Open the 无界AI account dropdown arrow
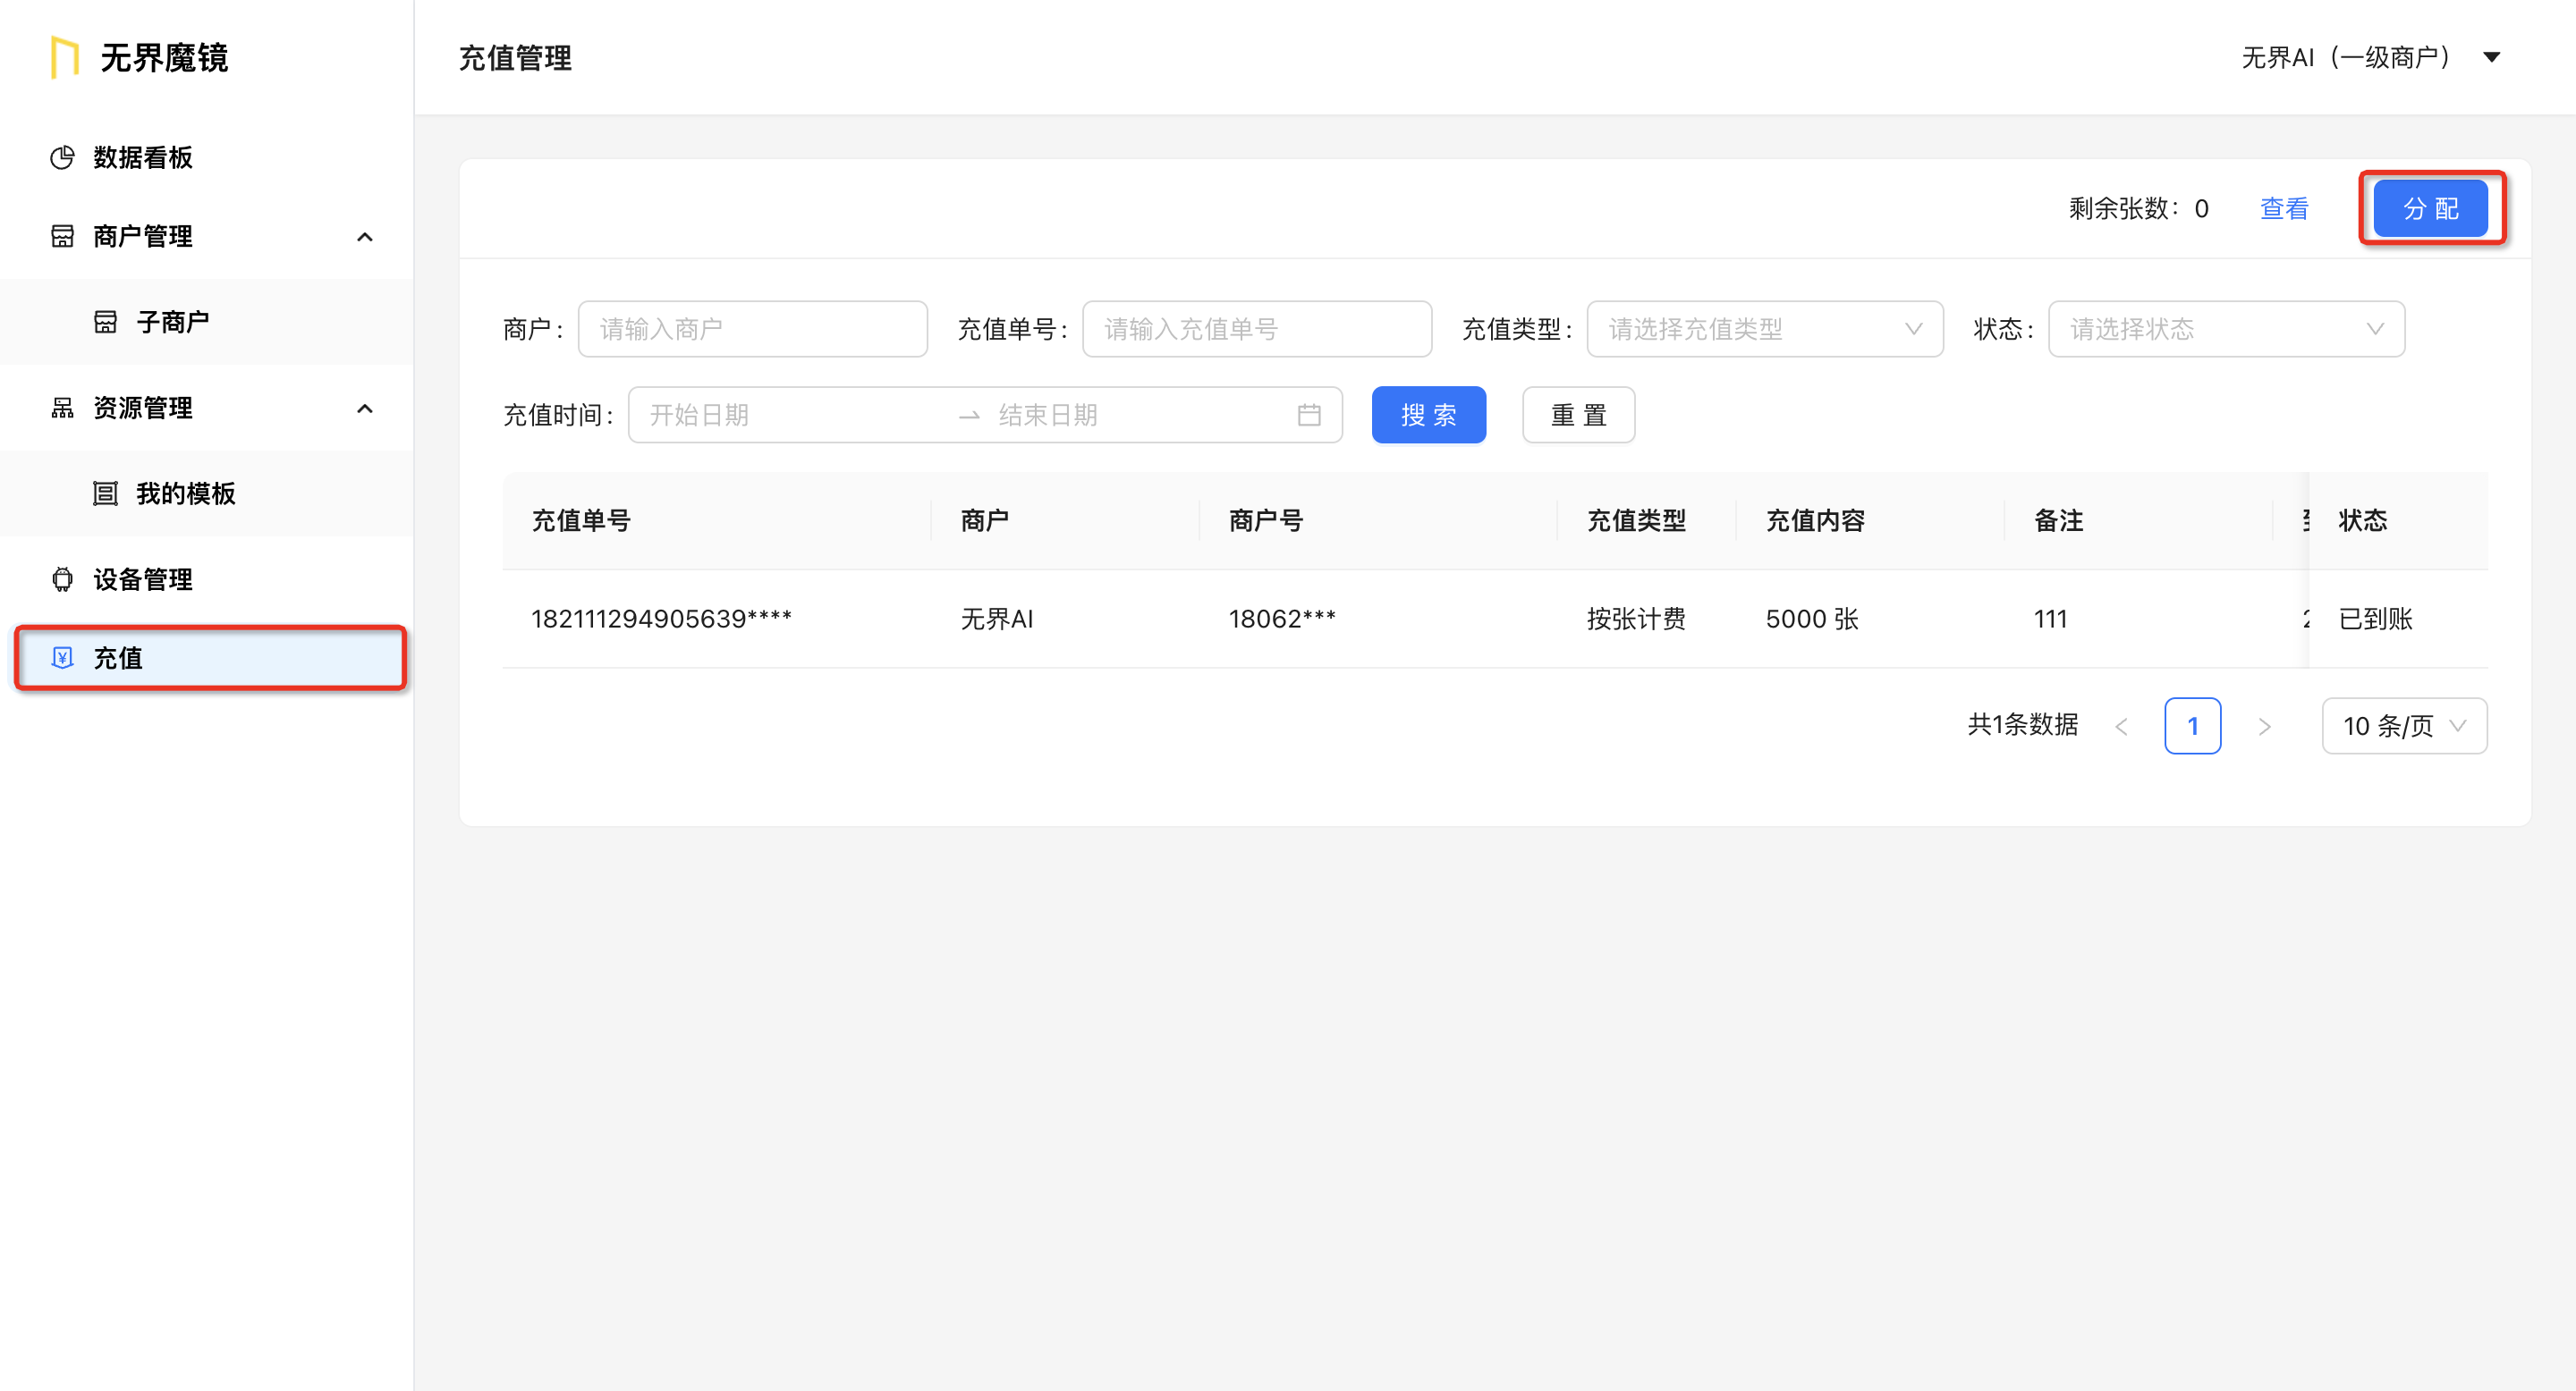Viewport: 2576px width, 1391px height. (2492, 57)
